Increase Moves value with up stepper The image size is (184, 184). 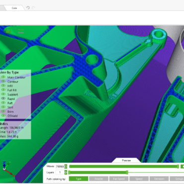[x=66, y=165]
